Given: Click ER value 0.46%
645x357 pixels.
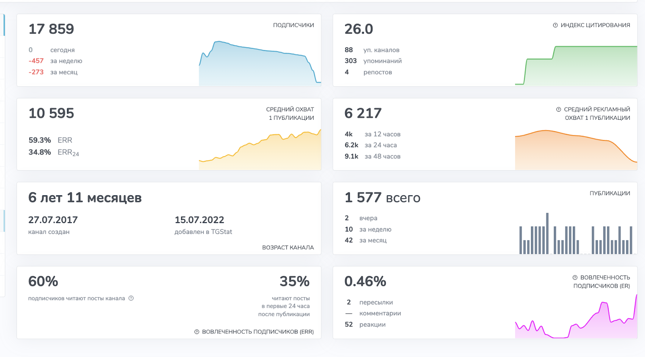Looking at the screenshot, I should tap(365, 282).
